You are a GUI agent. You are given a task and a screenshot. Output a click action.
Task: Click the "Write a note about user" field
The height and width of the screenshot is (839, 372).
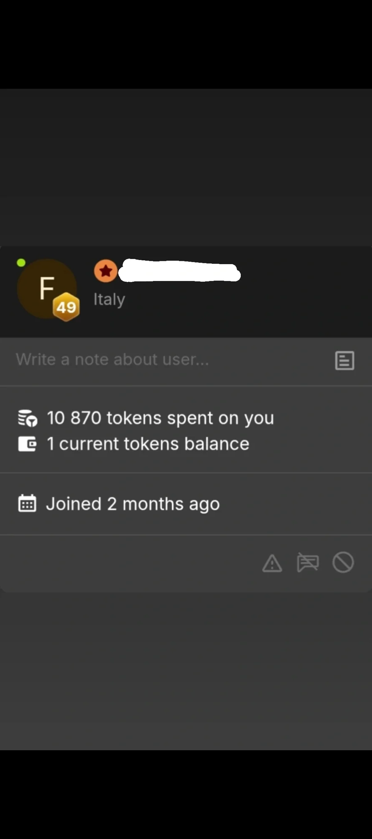pyautogui.click(x=168, y=360)
